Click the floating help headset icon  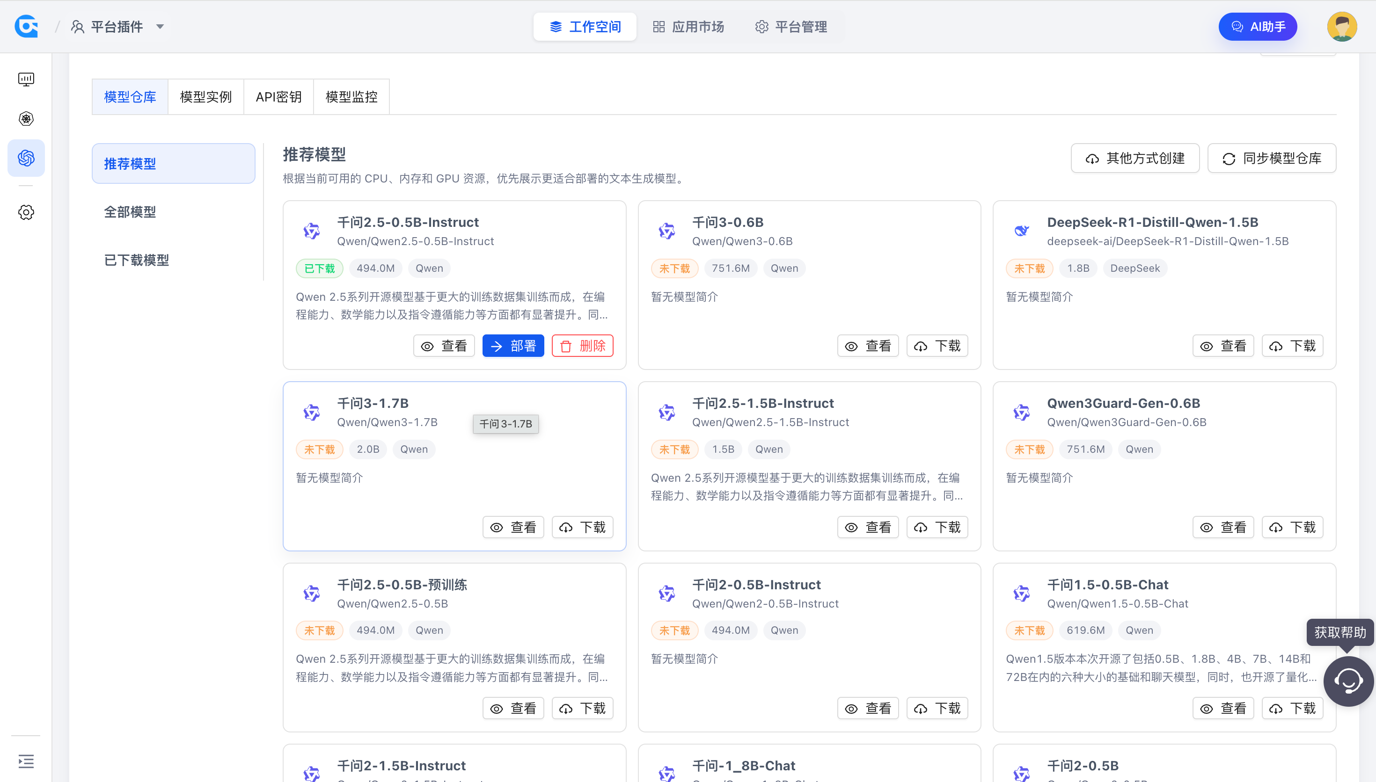pyautogui.click(x=1348, y=681)
